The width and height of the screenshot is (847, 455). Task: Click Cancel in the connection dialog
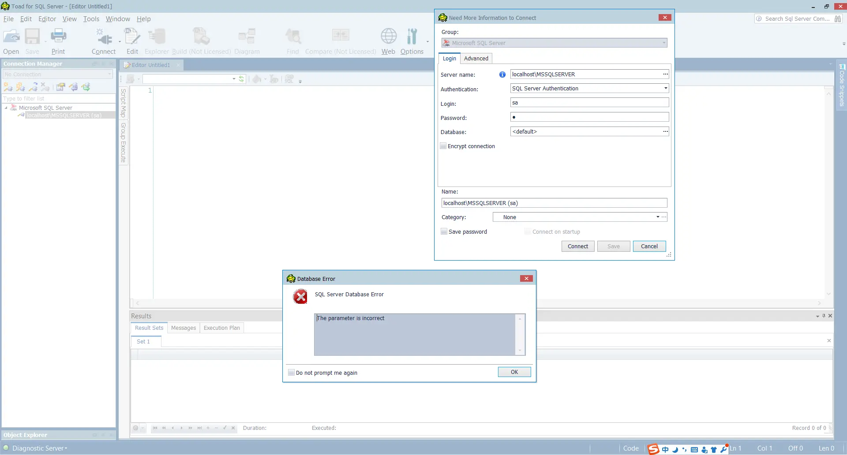[x=649, y=246]
